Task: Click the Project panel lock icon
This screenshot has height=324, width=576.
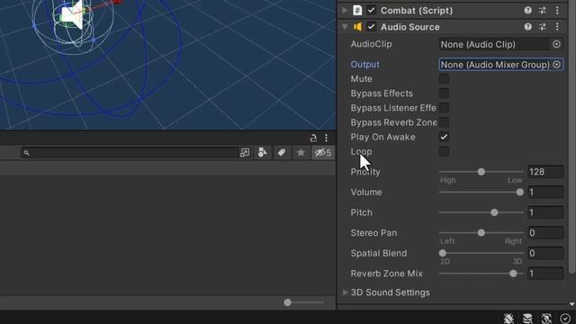Action: coord(313,138)
